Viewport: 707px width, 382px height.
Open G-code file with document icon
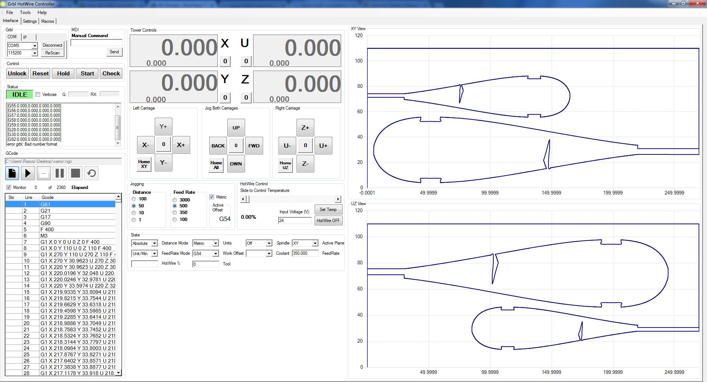coord(12,173)
